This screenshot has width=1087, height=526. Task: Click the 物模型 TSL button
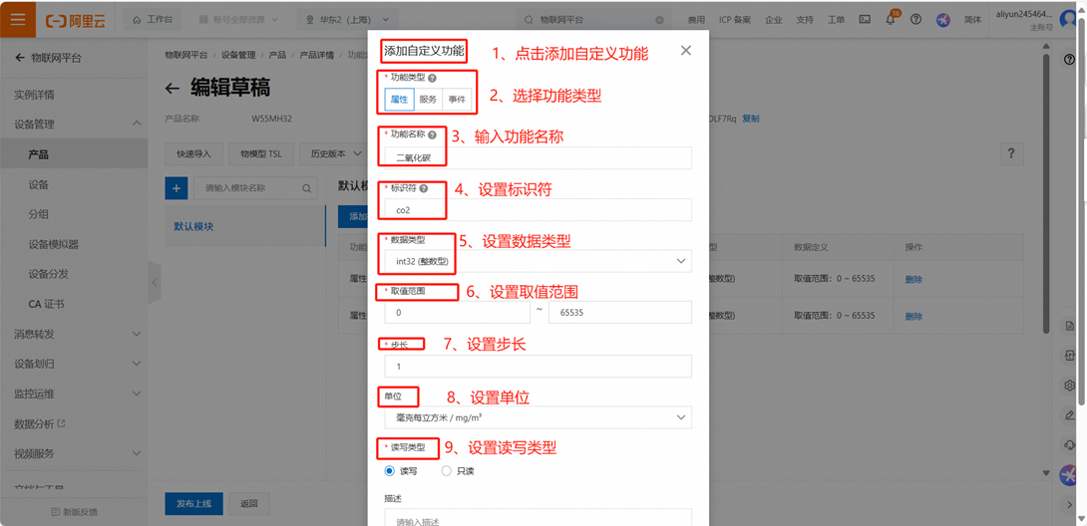(259, 154)
